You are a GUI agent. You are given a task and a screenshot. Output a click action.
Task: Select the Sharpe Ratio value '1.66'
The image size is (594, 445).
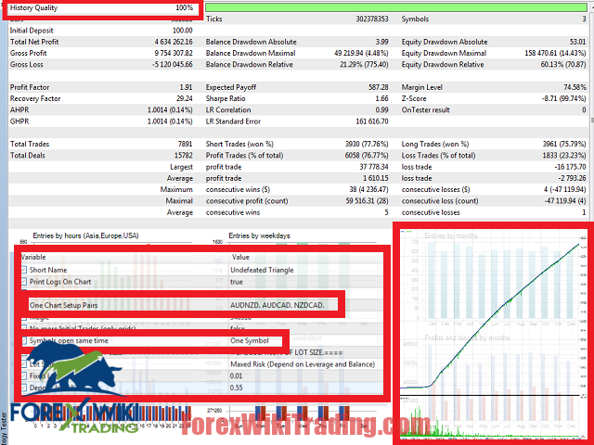[381, 98]
